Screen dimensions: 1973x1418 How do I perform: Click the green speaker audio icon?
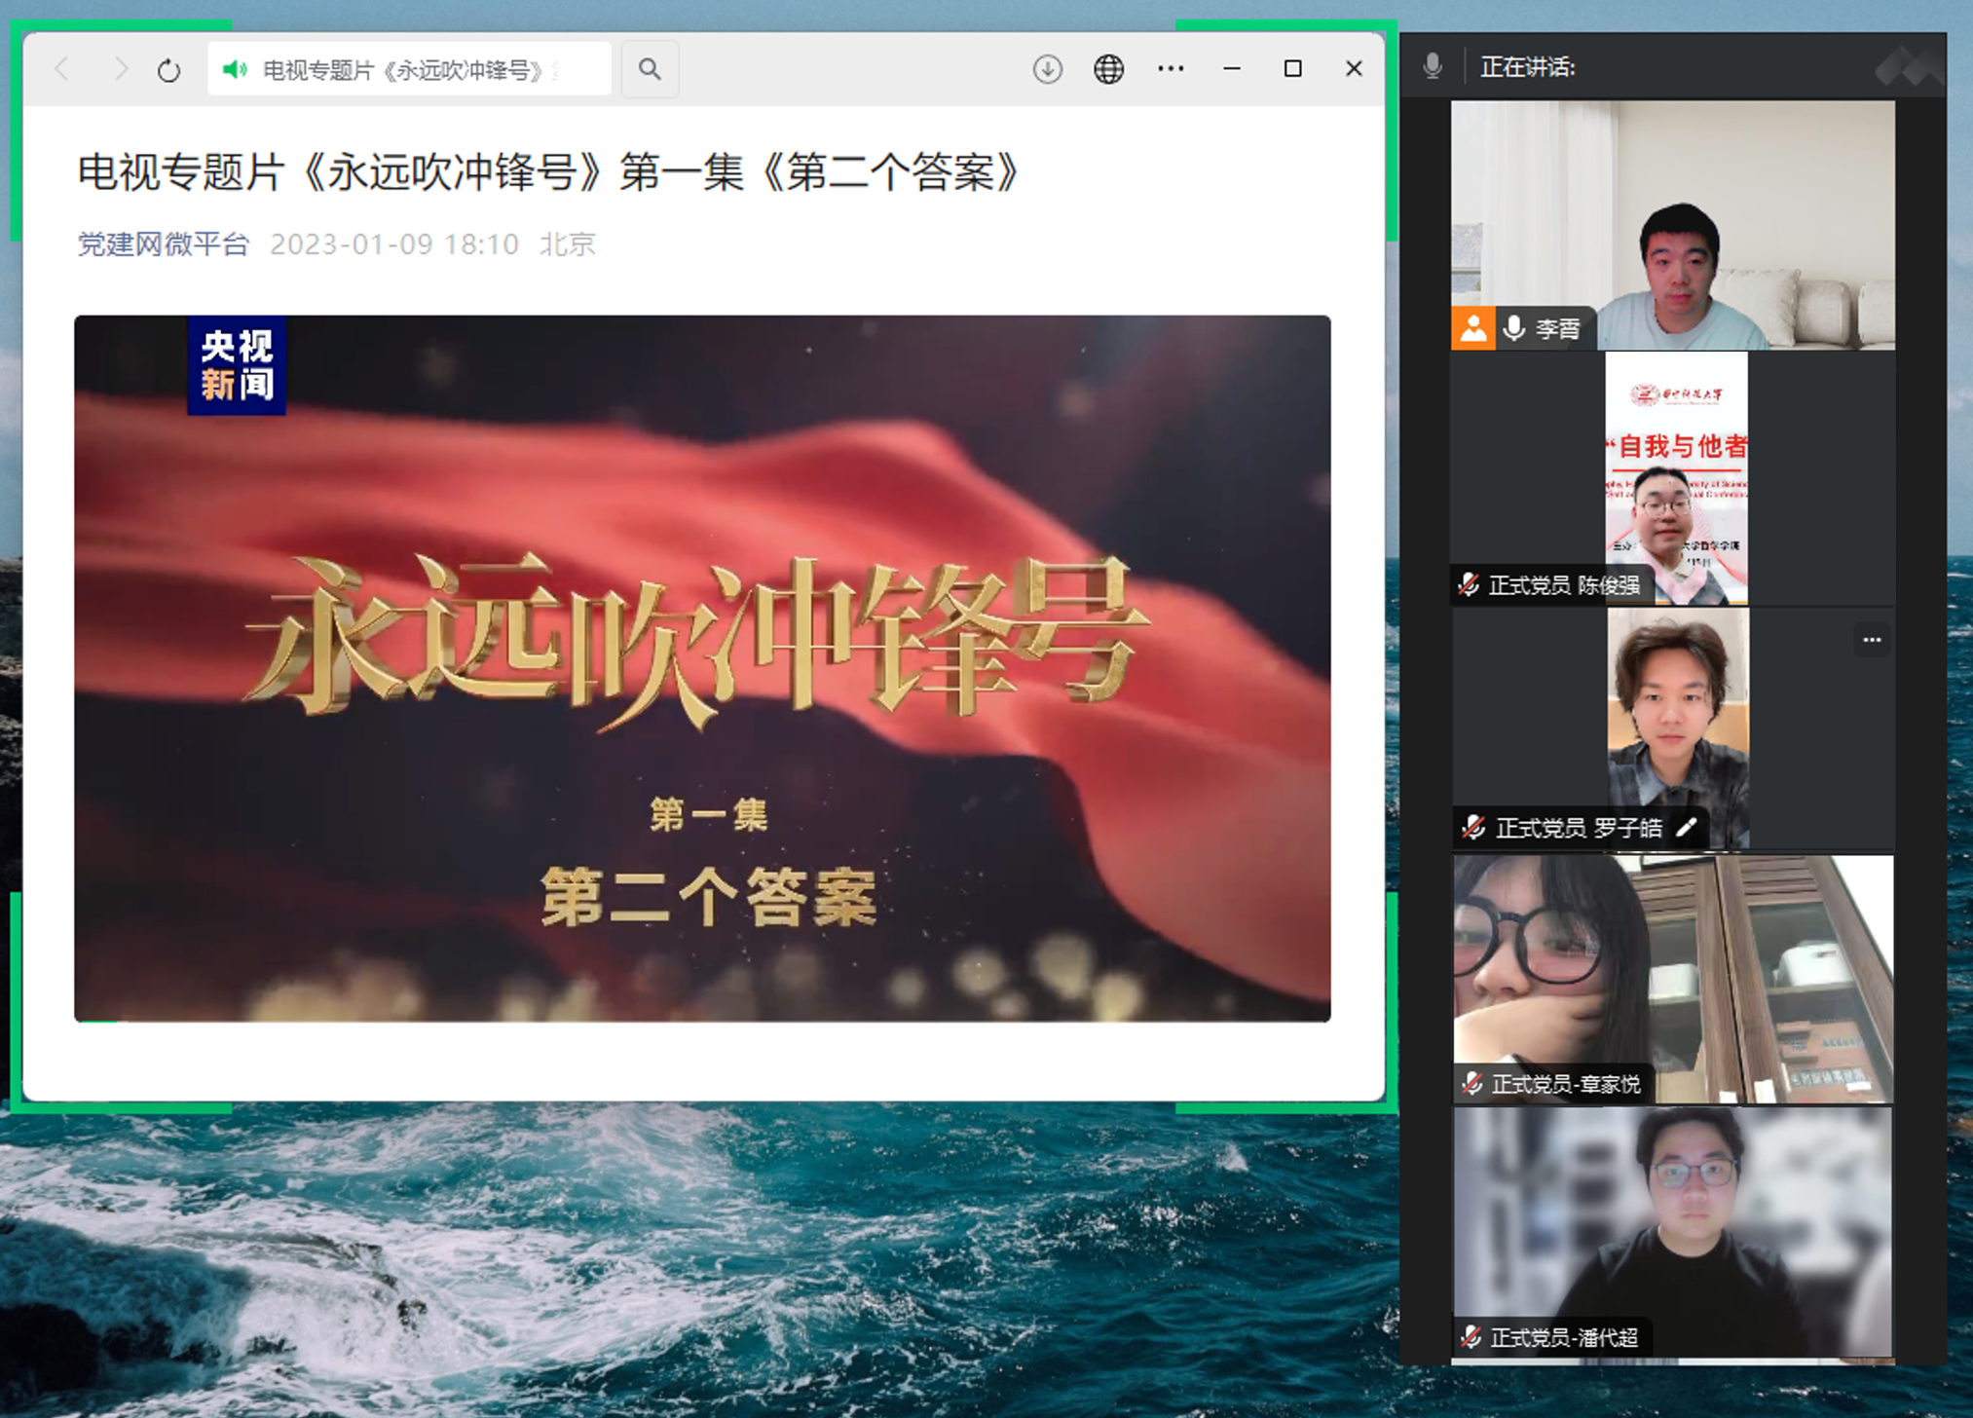tap(235, 69)
